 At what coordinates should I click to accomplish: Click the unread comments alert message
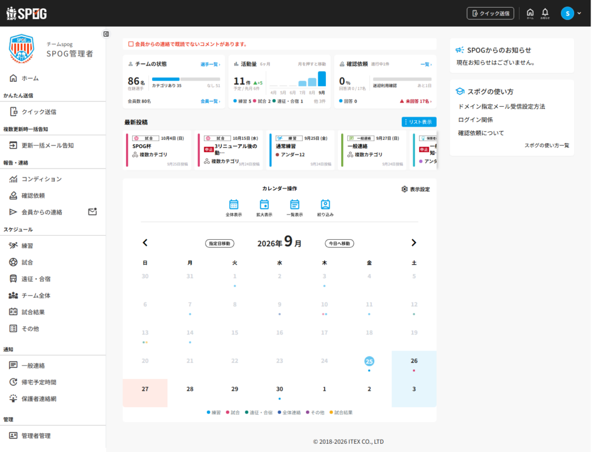click(x=188, y=44)
